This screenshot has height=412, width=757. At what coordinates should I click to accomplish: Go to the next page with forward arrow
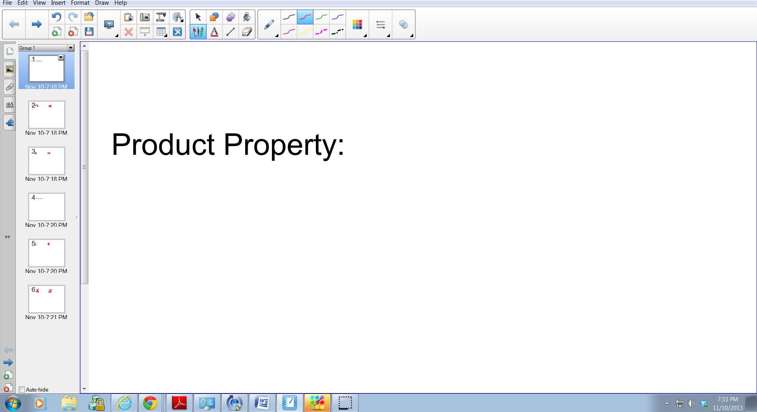point(36,24)
